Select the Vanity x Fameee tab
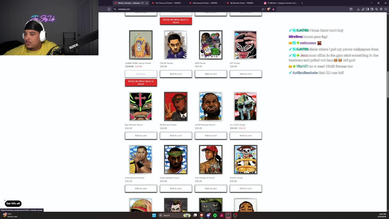This screenshot has height=219, width=389. tap(131, 3)
